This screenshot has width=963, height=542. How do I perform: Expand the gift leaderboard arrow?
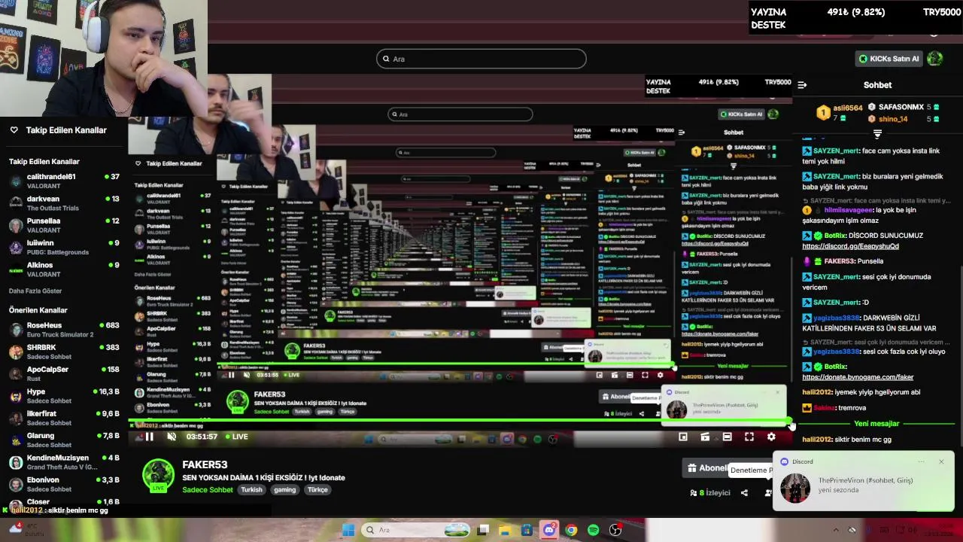[x=877, y=134]
